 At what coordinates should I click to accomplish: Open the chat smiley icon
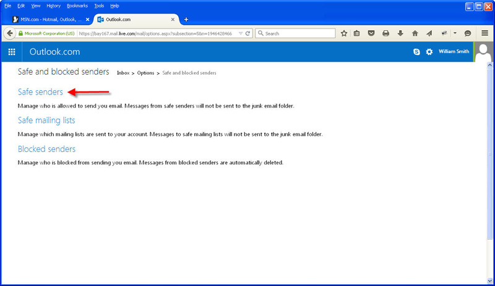pyautogui.click(x=468, y=33)
